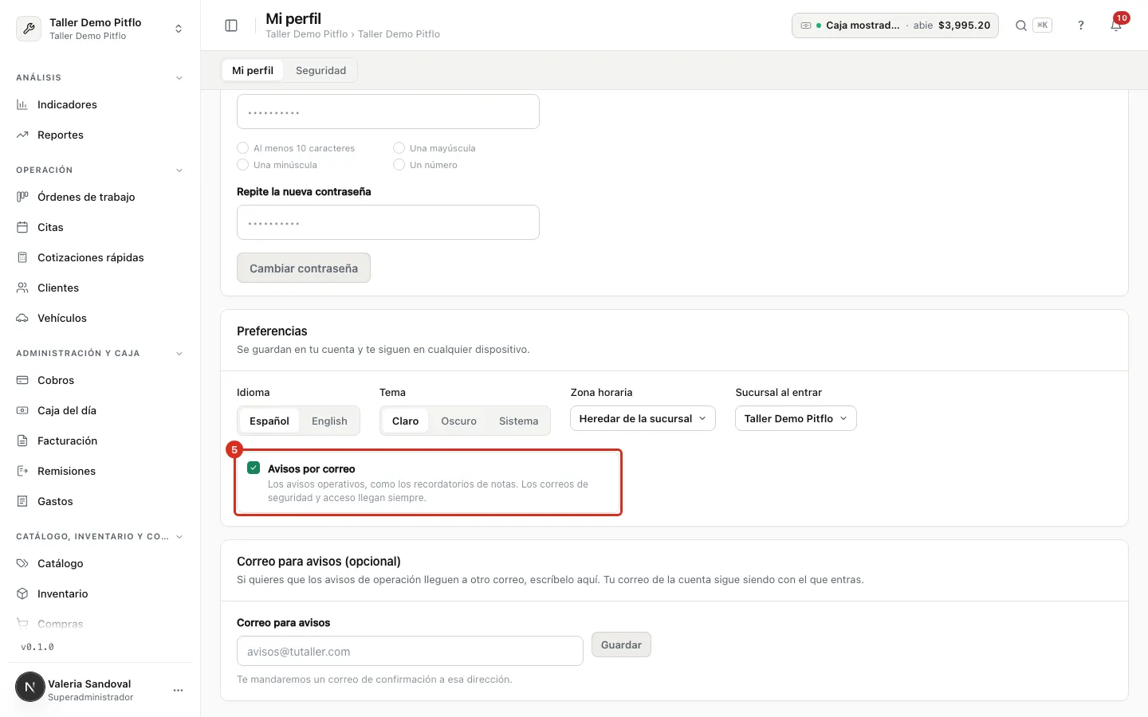Select the Claro theme option
The height and width of the screenshot is (717, 1148).
pos(405,421)
